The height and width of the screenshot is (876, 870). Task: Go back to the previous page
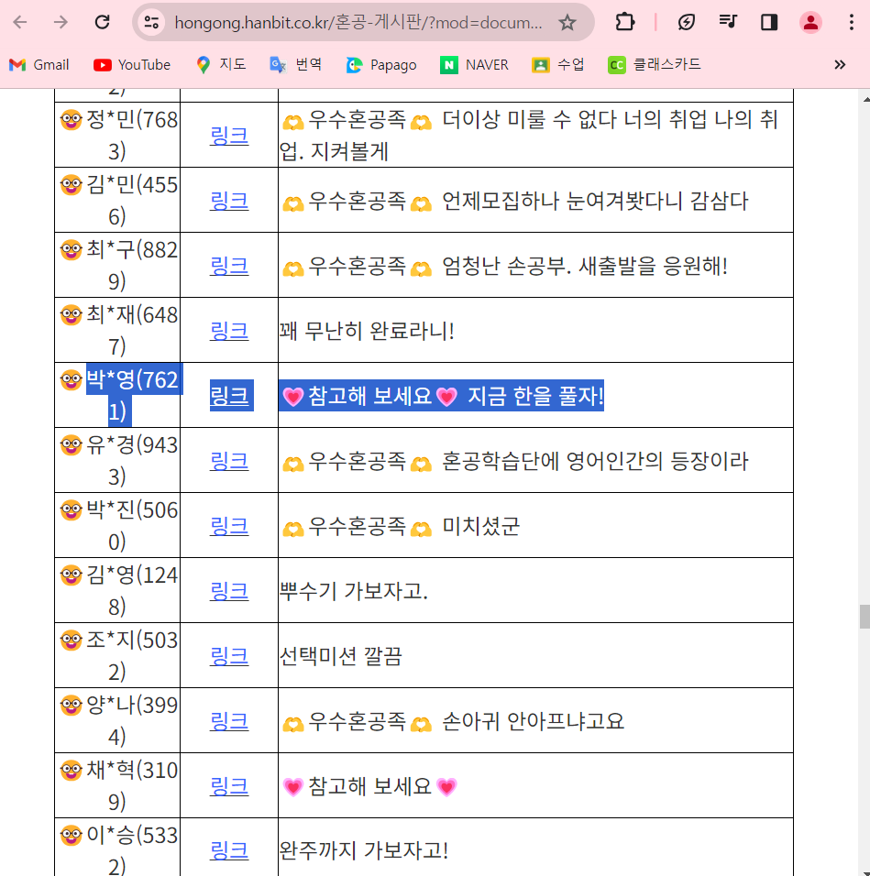coord(20,22)
